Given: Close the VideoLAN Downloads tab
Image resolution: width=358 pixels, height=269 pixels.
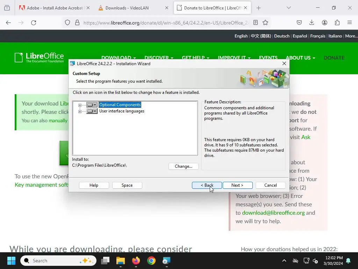Looking at the screenshot, I should click(x=167, y=8).
